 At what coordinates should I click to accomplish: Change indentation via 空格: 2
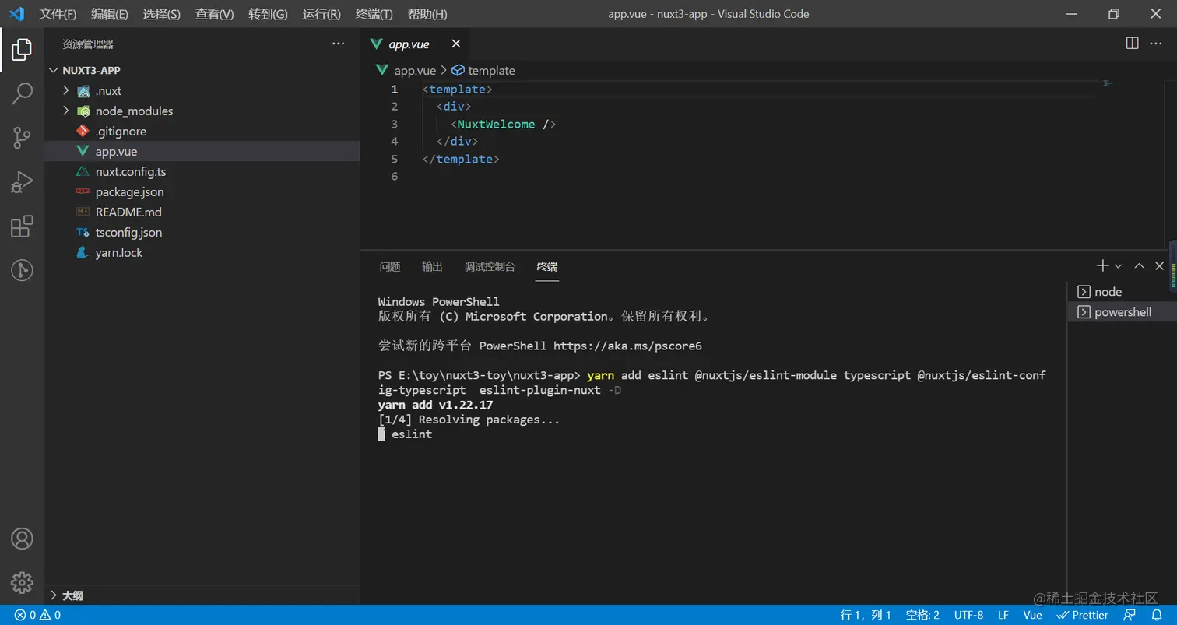pyautogui.click(x=922, y=615)
